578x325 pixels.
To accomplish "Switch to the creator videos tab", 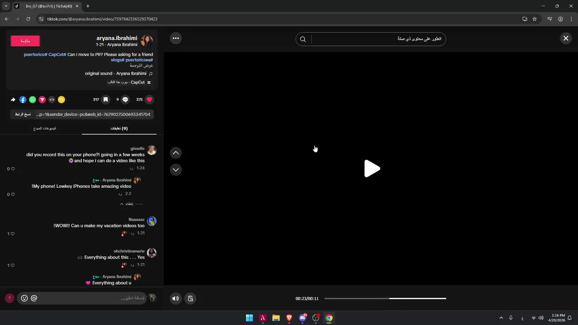I will coord(44,129).
